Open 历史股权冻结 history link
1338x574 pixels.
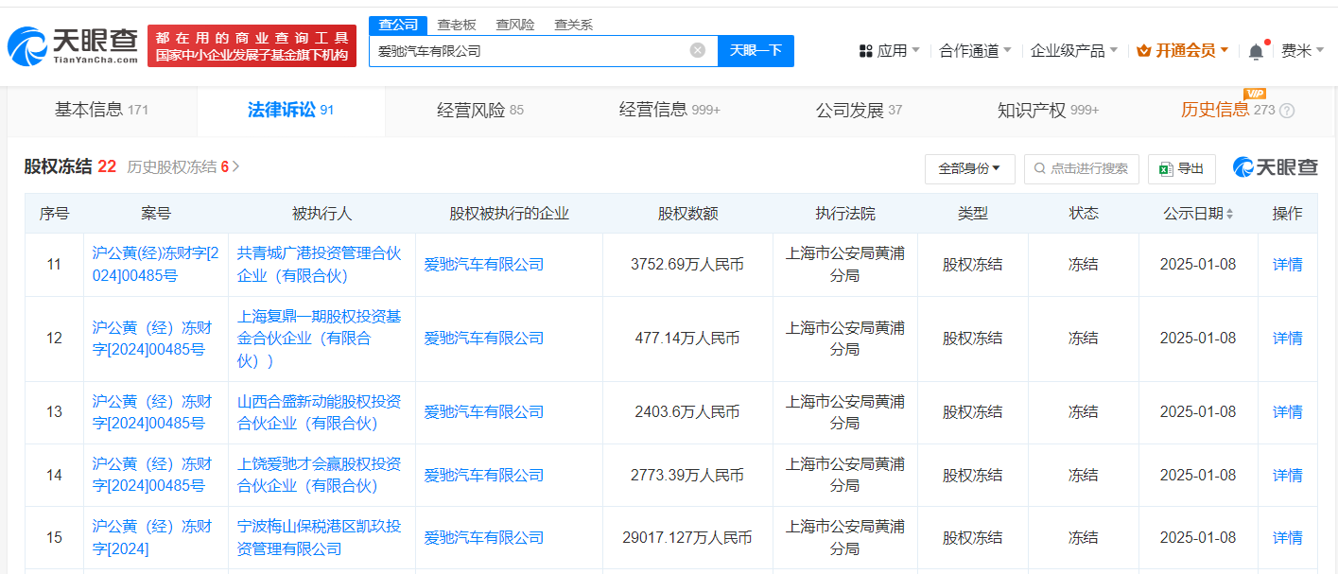(x=182, y=167)
